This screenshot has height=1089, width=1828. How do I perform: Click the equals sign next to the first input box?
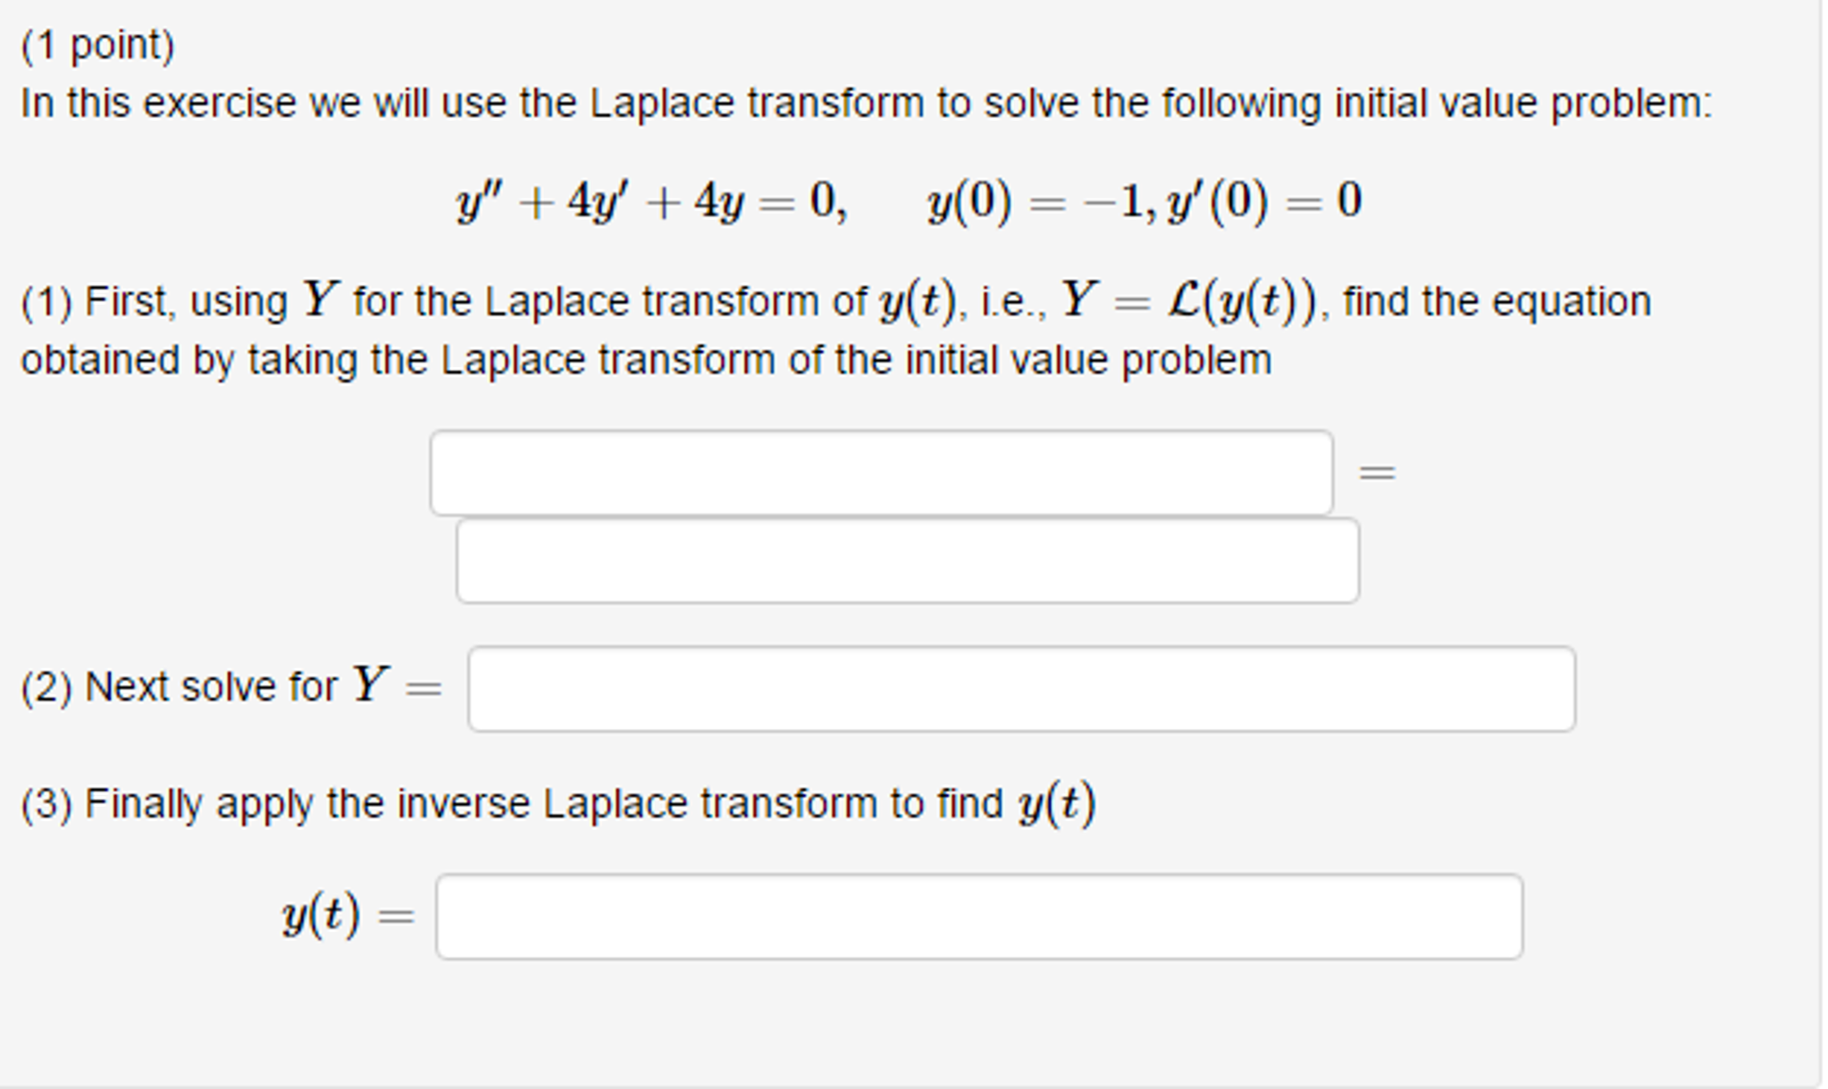point(1377,473)
